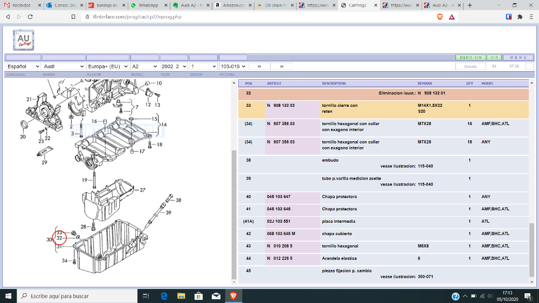
Task: Open the Español language dropdown
Action: pyautogui.click(x=23, y=66)
